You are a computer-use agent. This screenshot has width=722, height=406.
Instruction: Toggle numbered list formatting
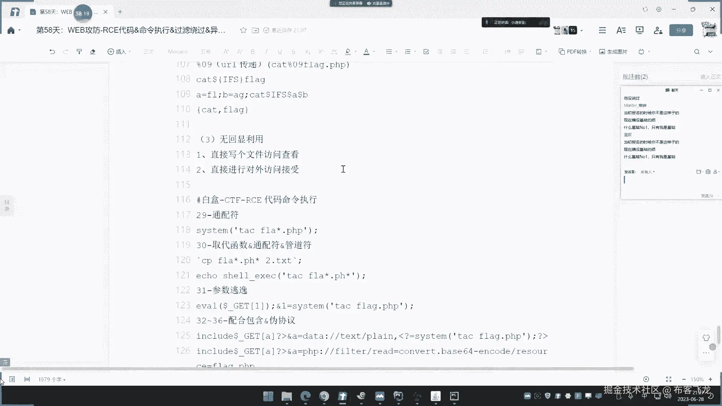[x=408, y=52]
